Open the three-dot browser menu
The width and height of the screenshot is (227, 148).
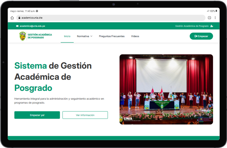click(x=215, y=18)
